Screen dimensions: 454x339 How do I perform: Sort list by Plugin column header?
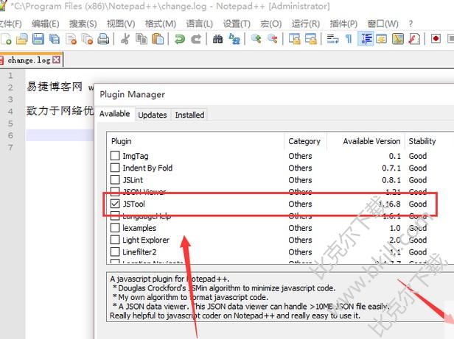[x=195, y=141]
